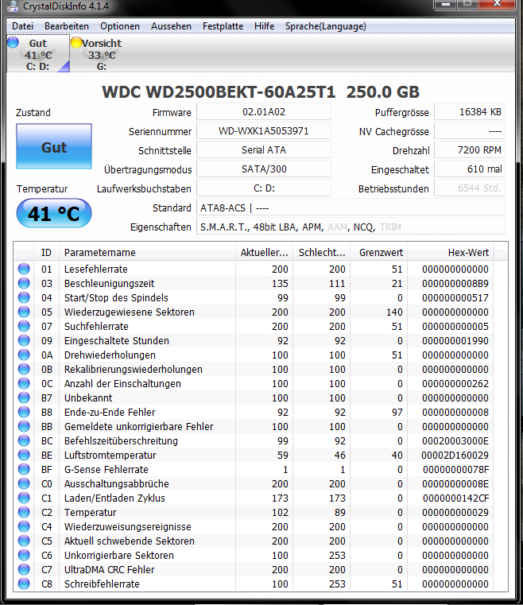Click the status icon of Unbekannt B7 row

tap(24, 397)
